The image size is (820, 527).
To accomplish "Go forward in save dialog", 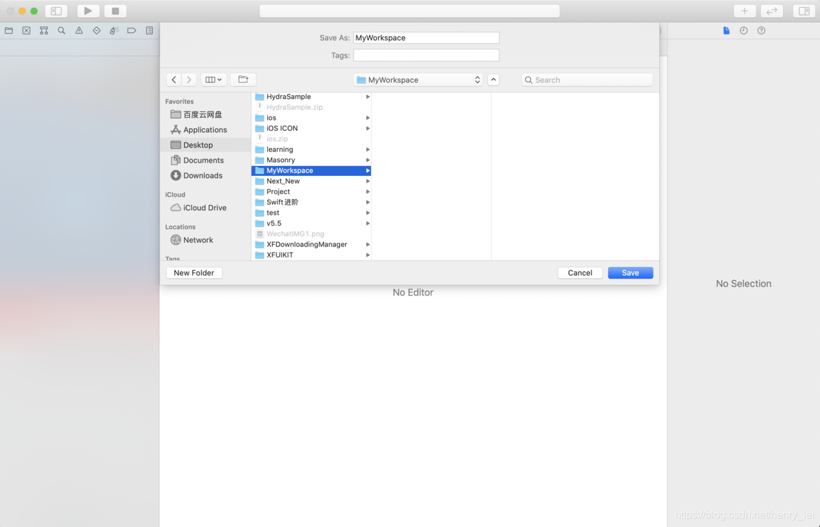I will click(189, 79).
